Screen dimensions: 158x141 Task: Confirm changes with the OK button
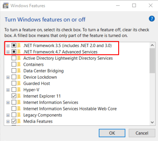pos(112,133)
